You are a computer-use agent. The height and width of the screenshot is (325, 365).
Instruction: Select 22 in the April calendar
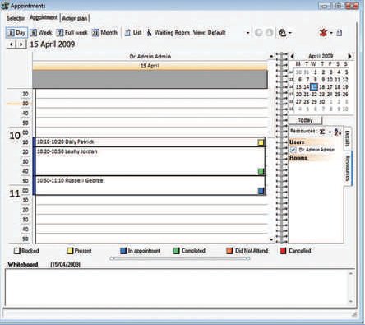314,95
